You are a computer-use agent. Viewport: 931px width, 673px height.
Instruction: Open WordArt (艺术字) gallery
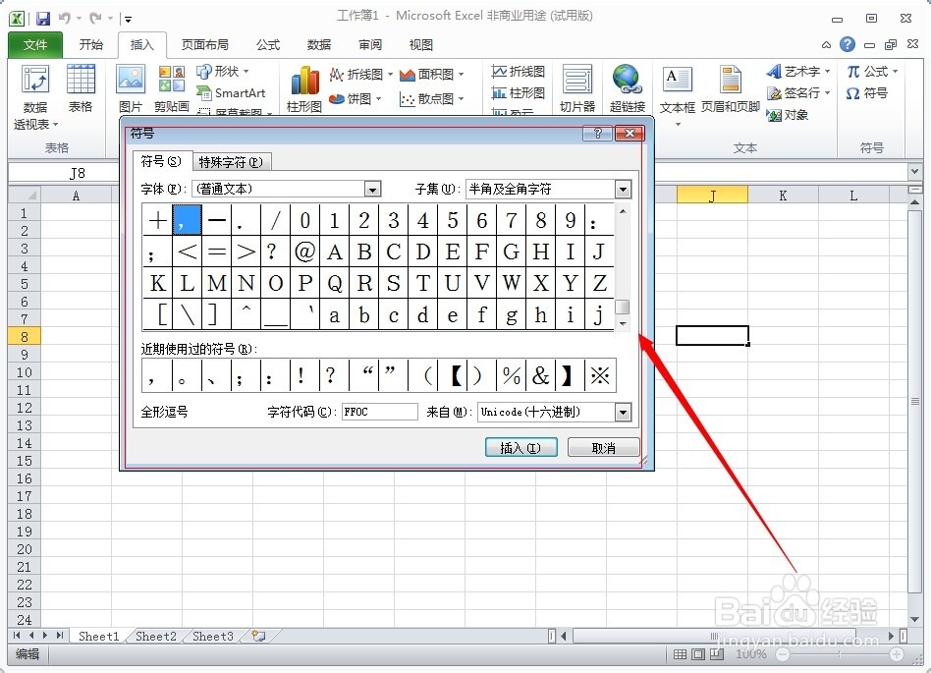[x=798, y=72]
